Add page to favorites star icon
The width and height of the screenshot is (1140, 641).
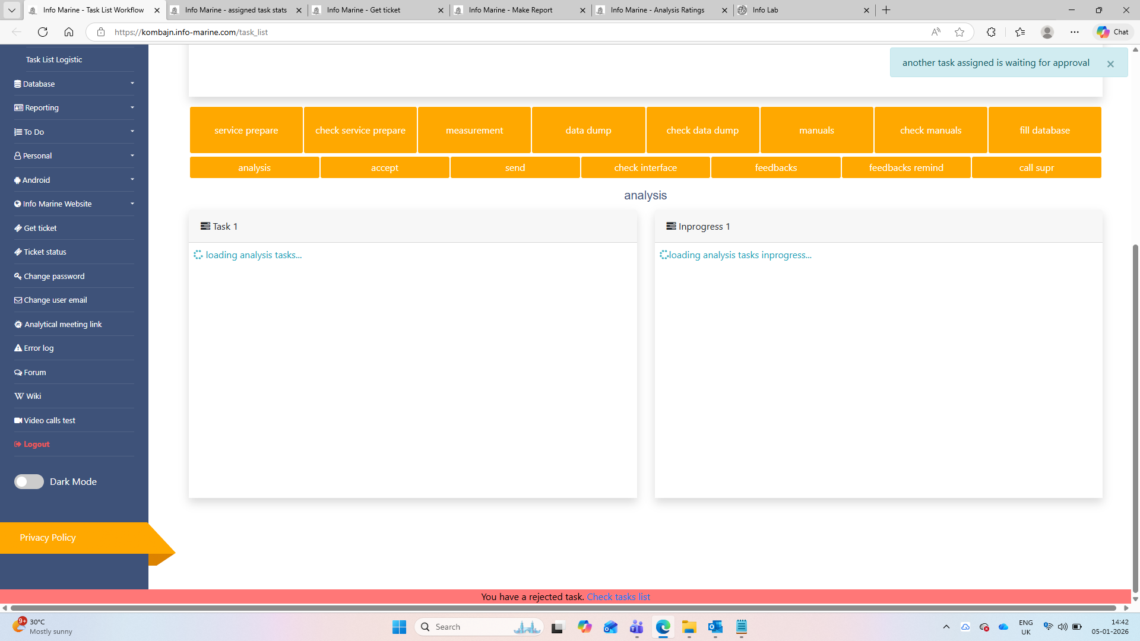click(959, 32)
